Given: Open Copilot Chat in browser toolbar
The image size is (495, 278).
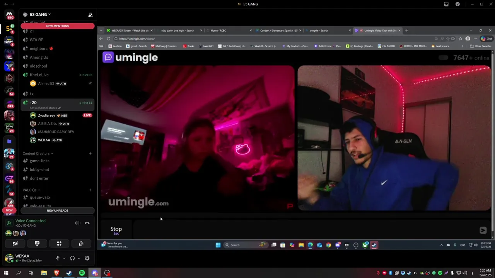Looking at the screenshot, I should (486, 39).
